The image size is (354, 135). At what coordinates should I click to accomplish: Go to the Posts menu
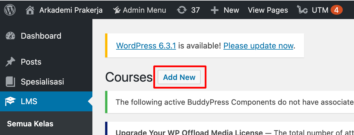coord(46,62)
